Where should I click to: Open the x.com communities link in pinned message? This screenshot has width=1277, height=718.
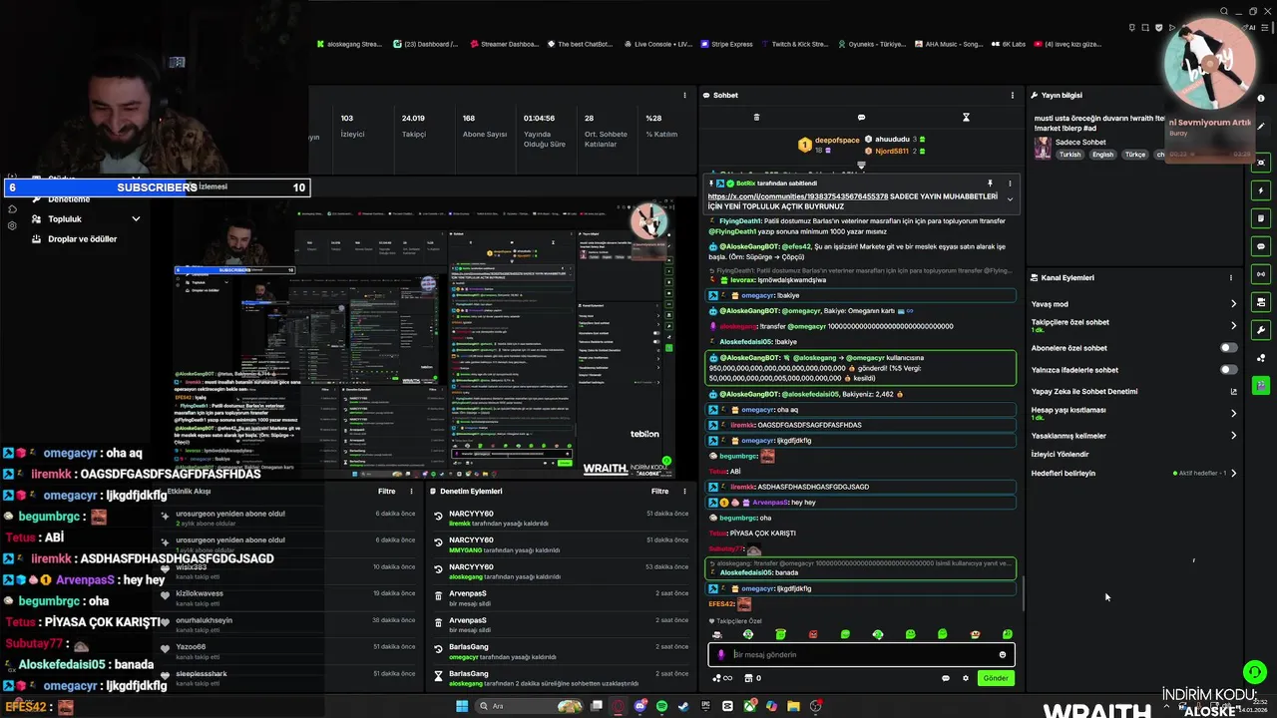tap(798, 196)
